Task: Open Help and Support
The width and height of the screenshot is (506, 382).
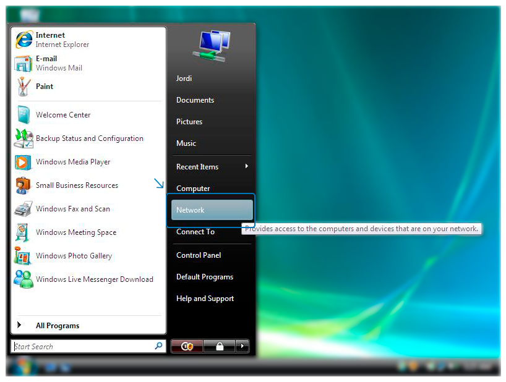Action: point(205,299)
